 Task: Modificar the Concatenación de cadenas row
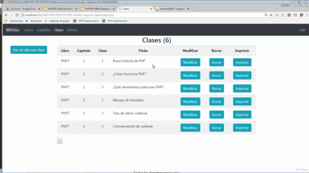click(x=190, y=128)
